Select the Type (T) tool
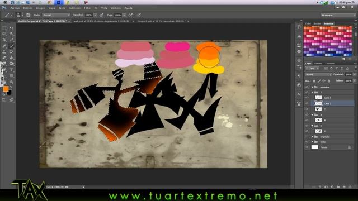358x201 pixels. (12, 70)
